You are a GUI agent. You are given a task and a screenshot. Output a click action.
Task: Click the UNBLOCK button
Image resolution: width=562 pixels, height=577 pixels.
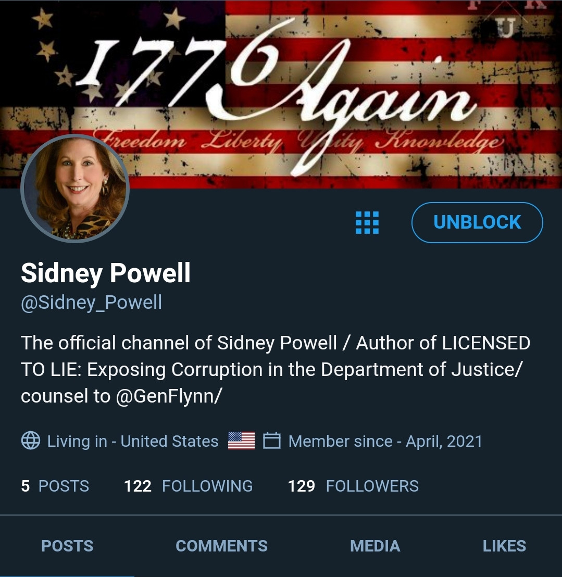pos(477,222)
